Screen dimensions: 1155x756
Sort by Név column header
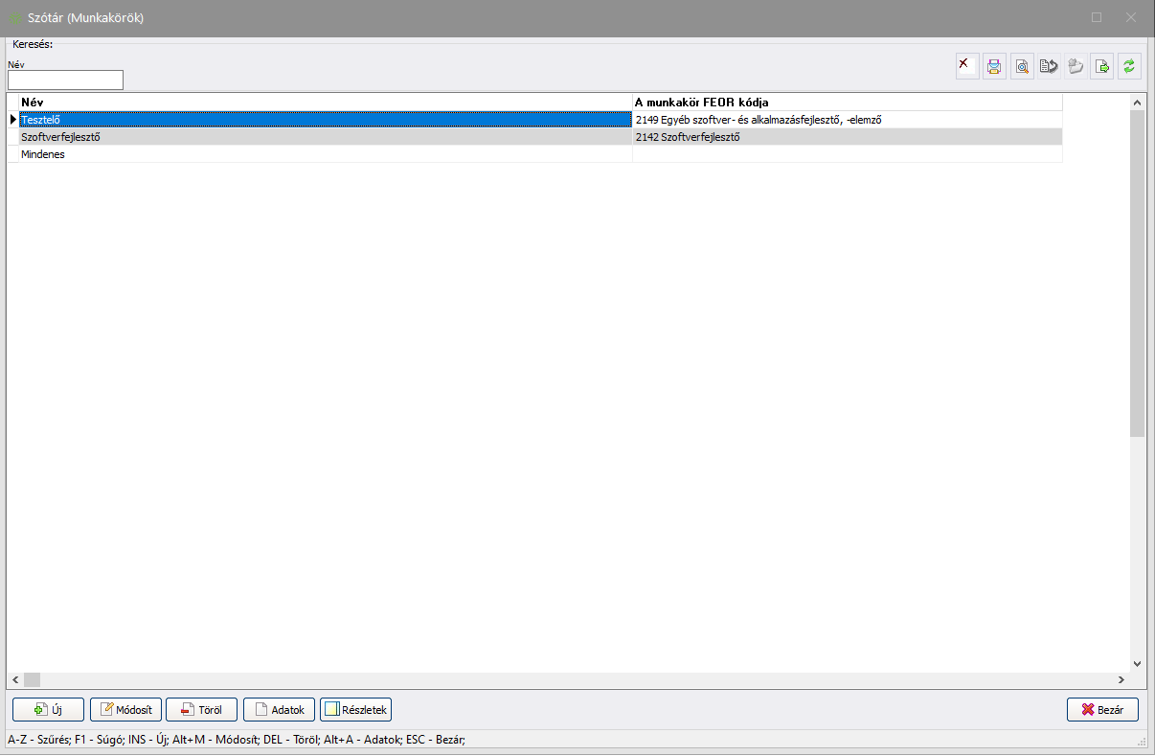(x=324, y=102)
